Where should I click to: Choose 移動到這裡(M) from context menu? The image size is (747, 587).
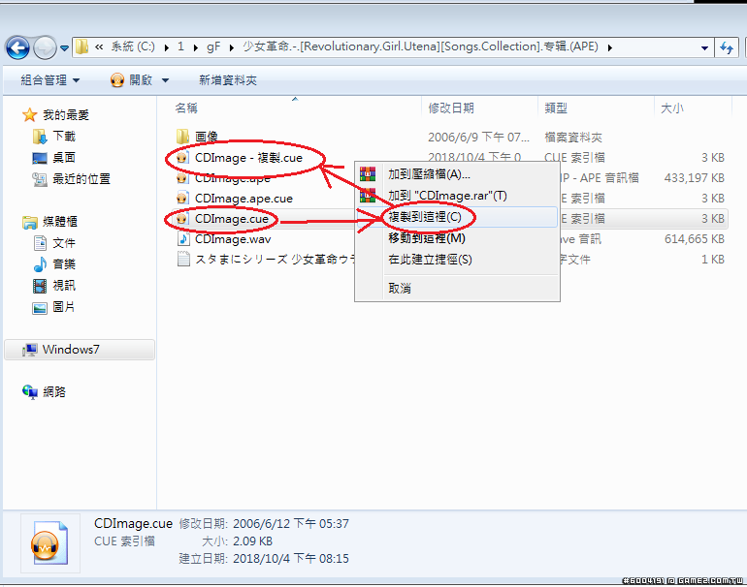pos(426,238)
